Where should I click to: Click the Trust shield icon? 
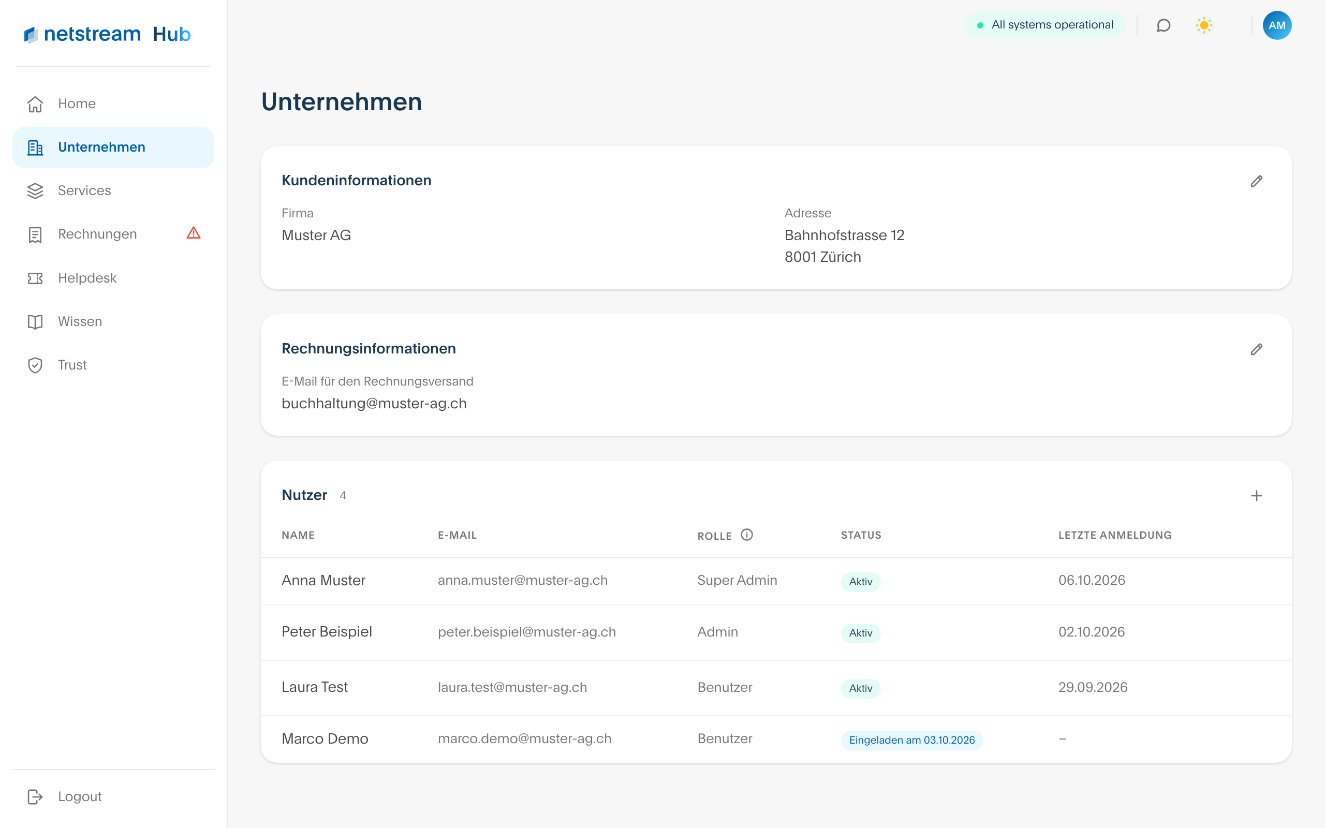pyautogui.click(x=35, y=365)
